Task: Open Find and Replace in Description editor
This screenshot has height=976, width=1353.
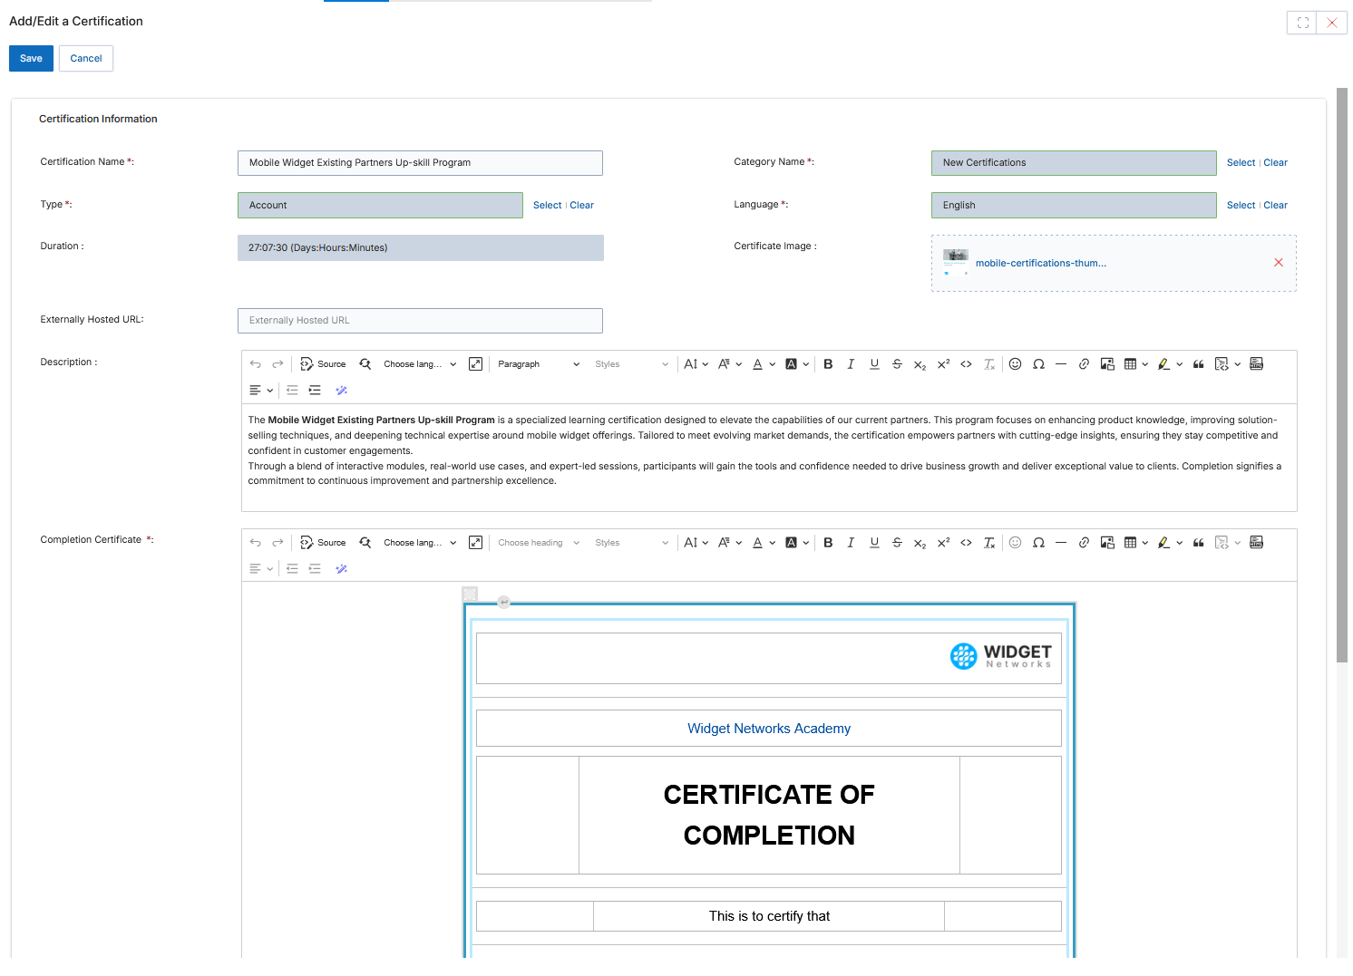Action: [365, 364]
